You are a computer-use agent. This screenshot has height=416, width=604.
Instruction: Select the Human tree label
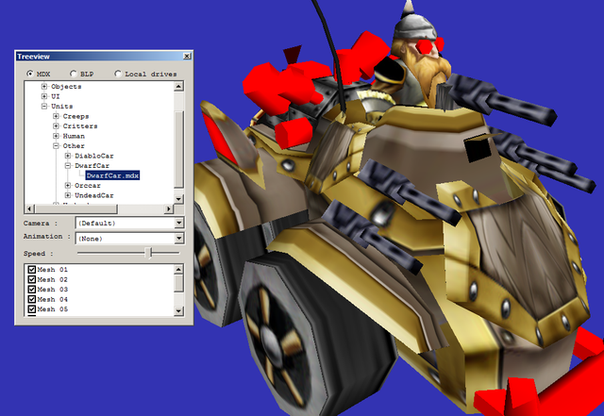[74, 136]
